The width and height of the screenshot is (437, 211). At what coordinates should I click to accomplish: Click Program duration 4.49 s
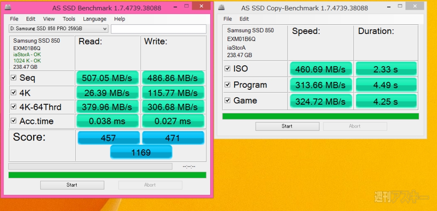tap(386, 85)
